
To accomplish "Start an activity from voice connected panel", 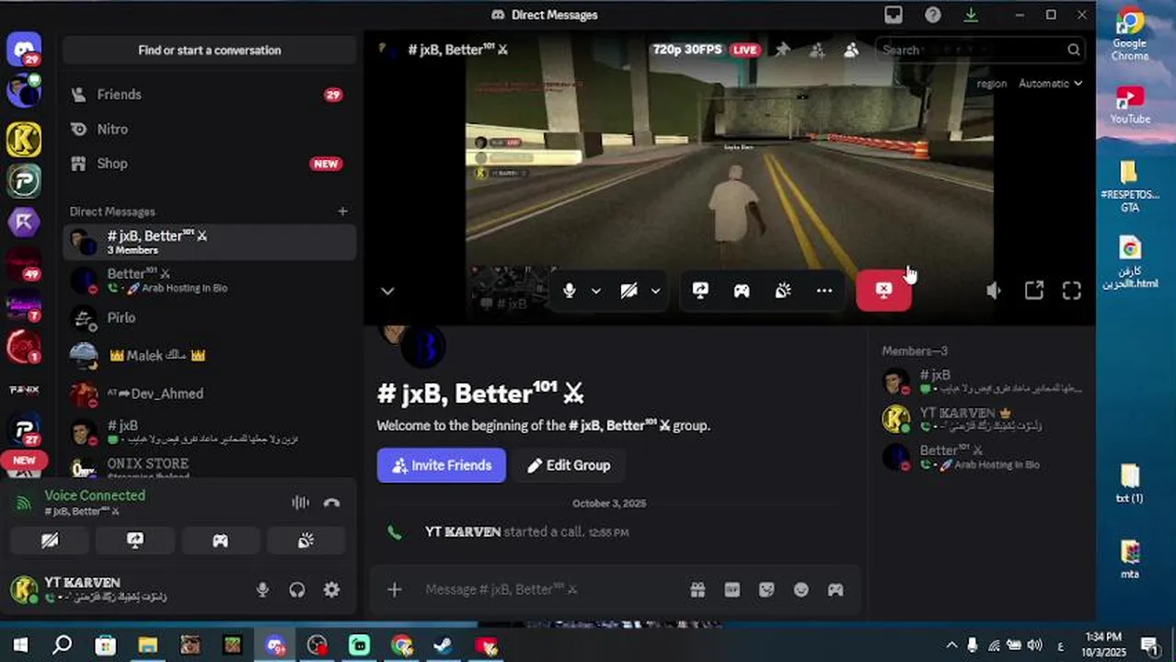I will pyautogui.click(x=220, y=541).
